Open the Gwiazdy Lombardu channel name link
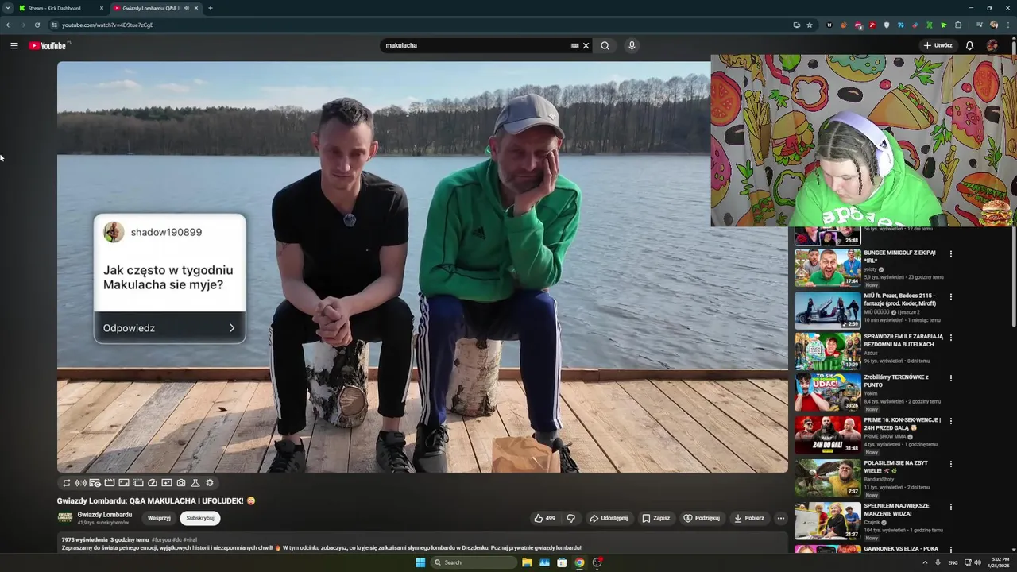 pos(105,515)
